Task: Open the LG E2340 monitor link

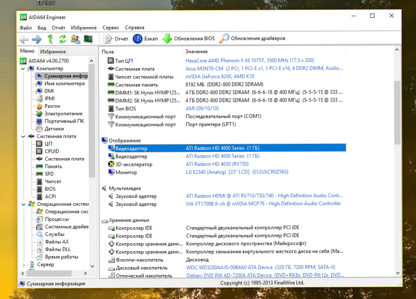Action: coord(237,172)
